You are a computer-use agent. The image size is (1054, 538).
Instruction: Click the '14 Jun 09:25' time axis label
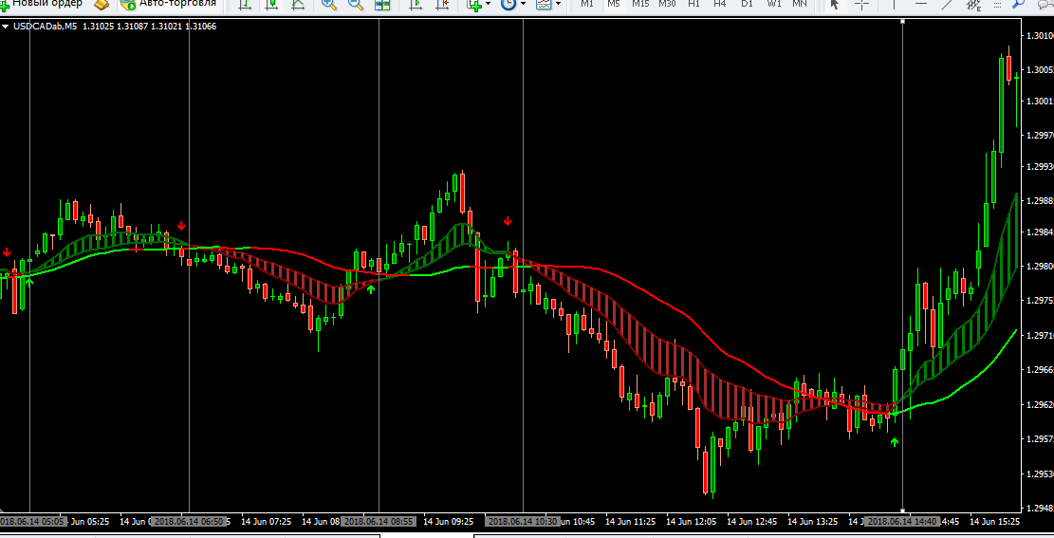pyautogui.click(x=449, y=521)
